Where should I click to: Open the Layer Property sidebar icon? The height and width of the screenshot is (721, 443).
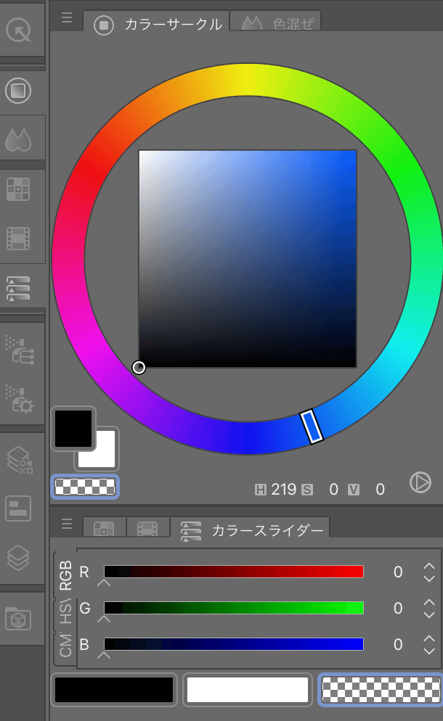pyautogui.click(x=20, y=461)
